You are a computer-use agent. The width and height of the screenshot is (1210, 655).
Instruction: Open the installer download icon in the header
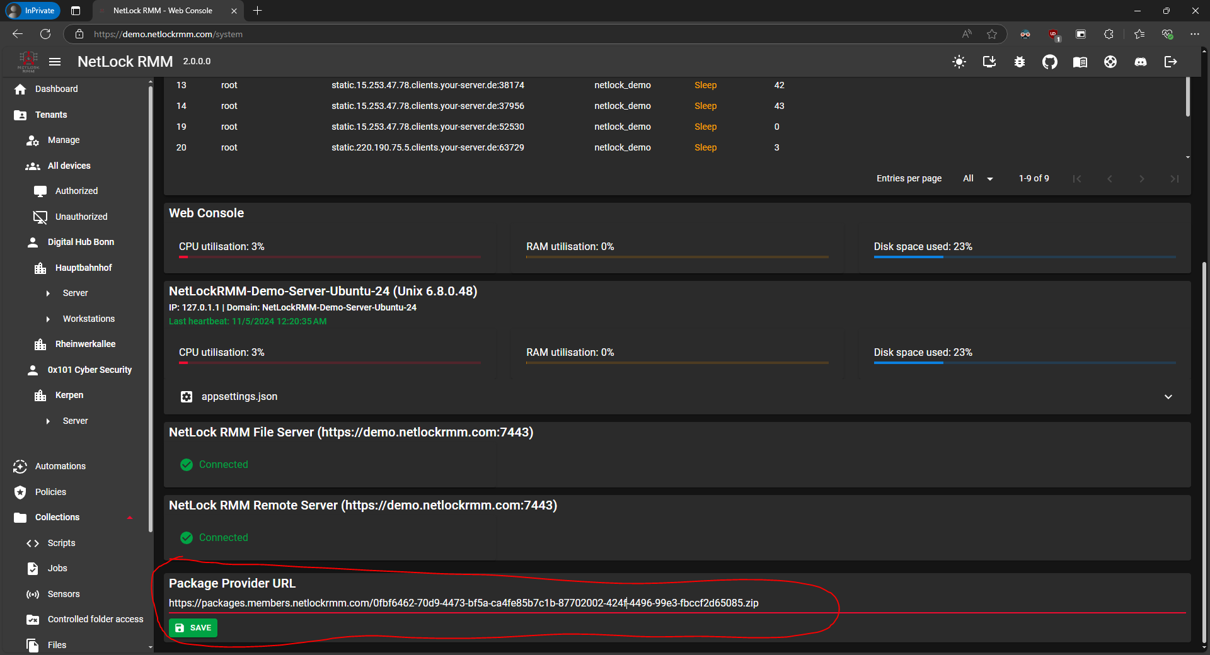[989, 62]
